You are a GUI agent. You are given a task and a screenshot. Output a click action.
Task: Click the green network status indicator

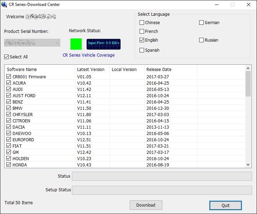76,44
